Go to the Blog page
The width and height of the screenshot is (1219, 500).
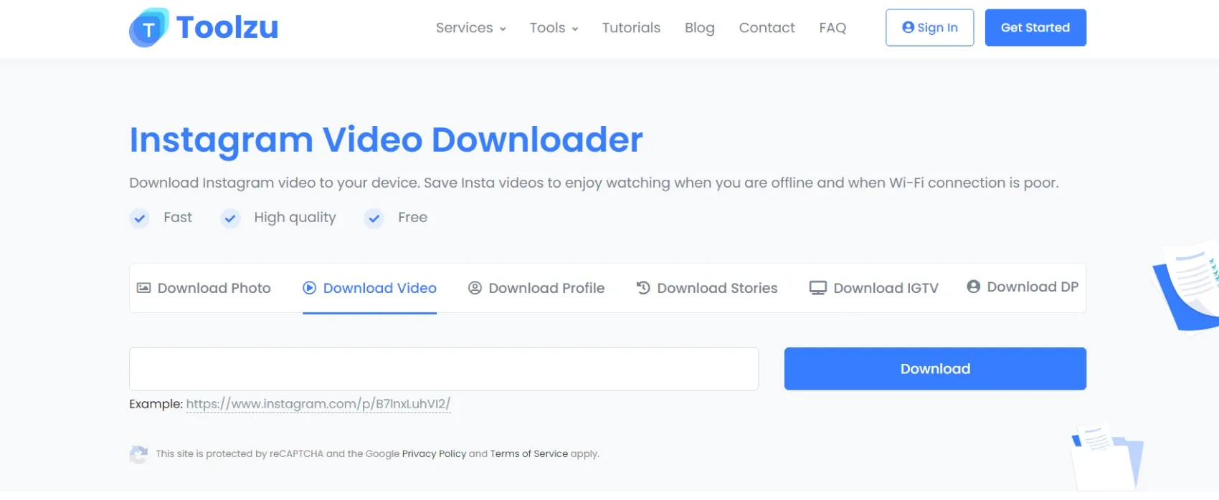[x=700, y=28]
